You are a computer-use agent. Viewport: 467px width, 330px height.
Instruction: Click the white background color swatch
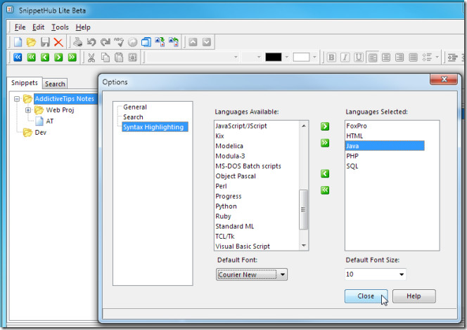pos(301,57)
